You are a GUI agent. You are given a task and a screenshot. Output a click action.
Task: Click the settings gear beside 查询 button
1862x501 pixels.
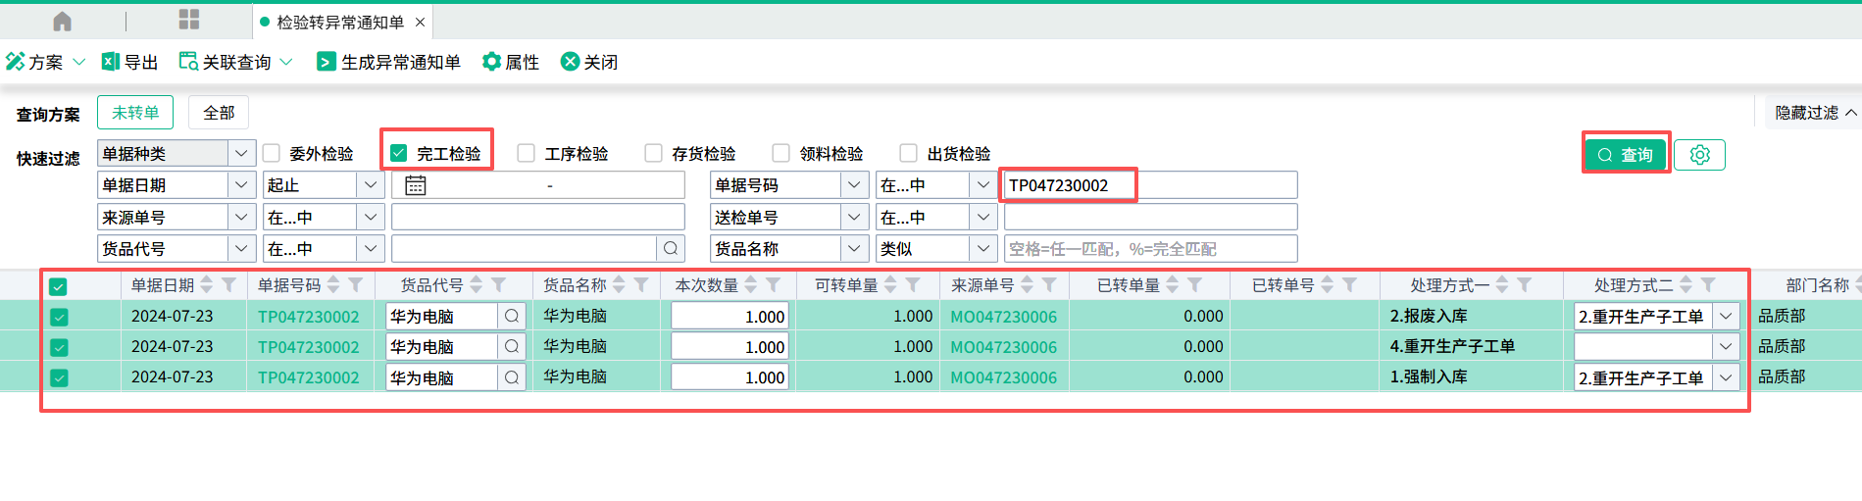click(x=1699, y=155)
